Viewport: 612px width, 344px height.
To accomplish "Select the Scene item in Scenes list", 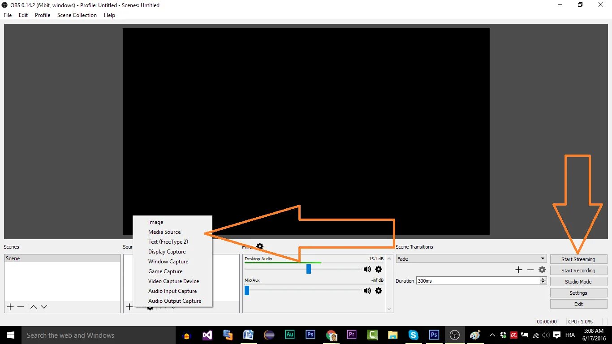I will 62,258.
